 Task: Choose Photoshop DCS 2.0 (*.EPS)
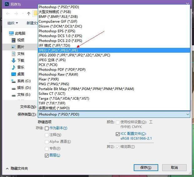[114, 41]
